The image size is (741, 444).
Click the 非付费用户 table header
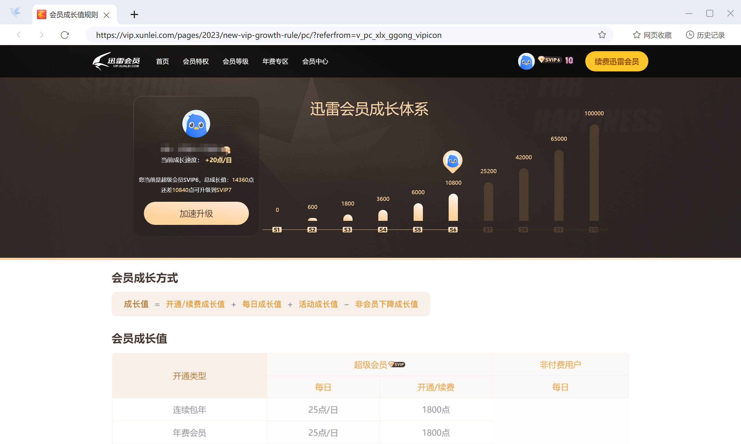pyautogui.click(x=560, y=365)
